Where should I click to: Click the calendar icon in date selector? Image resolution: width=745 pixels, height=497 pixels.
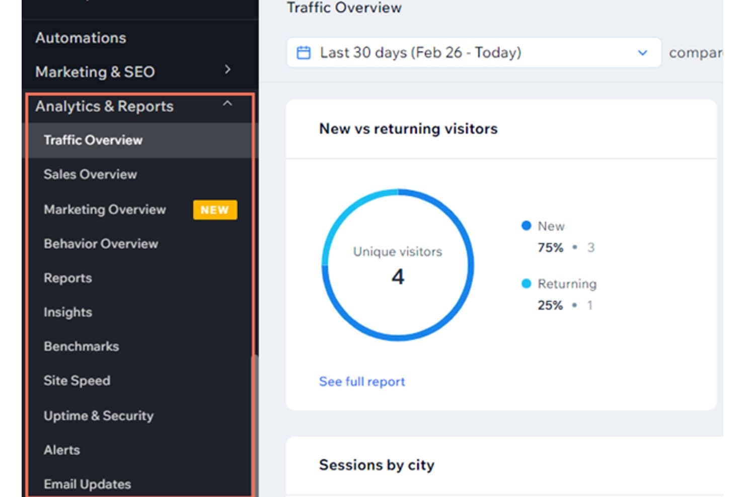[304, 53]
